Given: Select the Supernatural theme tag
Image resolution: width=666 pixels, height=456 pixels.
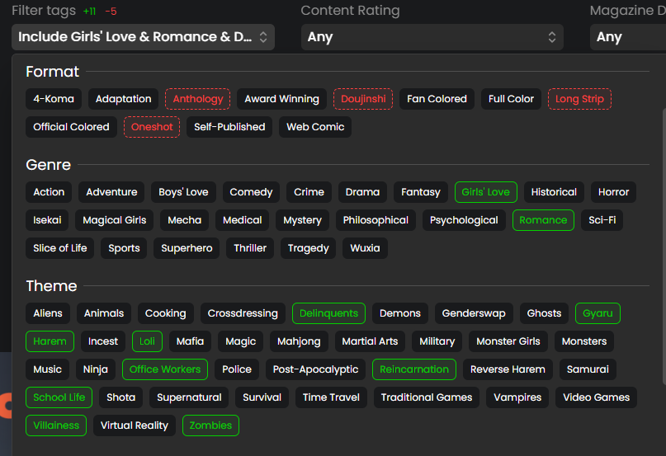Looking at the screenshot, I should point(189,397).
